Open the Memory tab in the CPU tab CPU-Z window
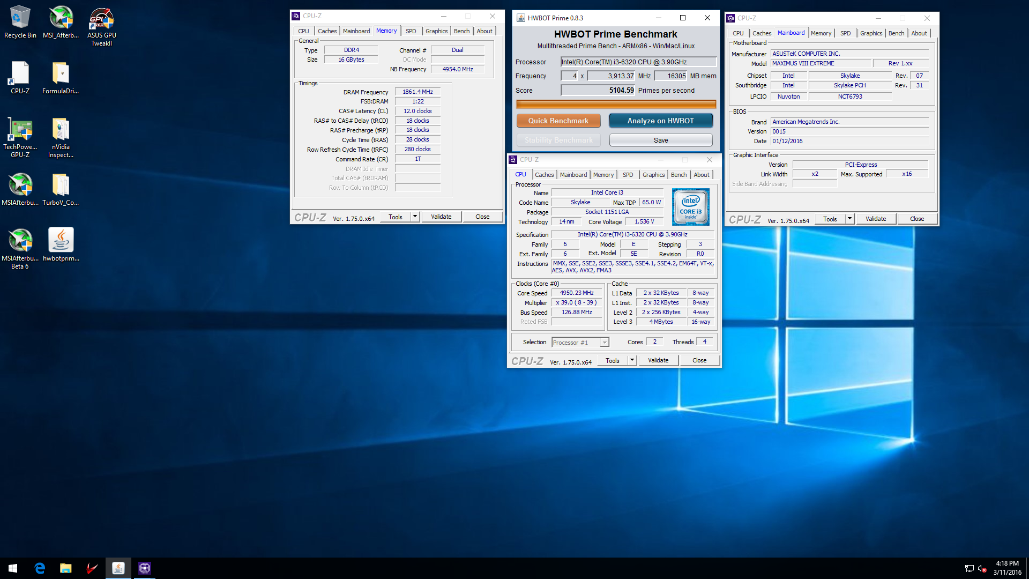This screenshot has width=1029, height=579. pos(603,175)
